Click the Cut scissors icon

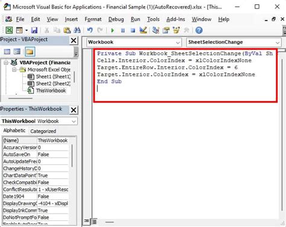click(x=46, y=30)
